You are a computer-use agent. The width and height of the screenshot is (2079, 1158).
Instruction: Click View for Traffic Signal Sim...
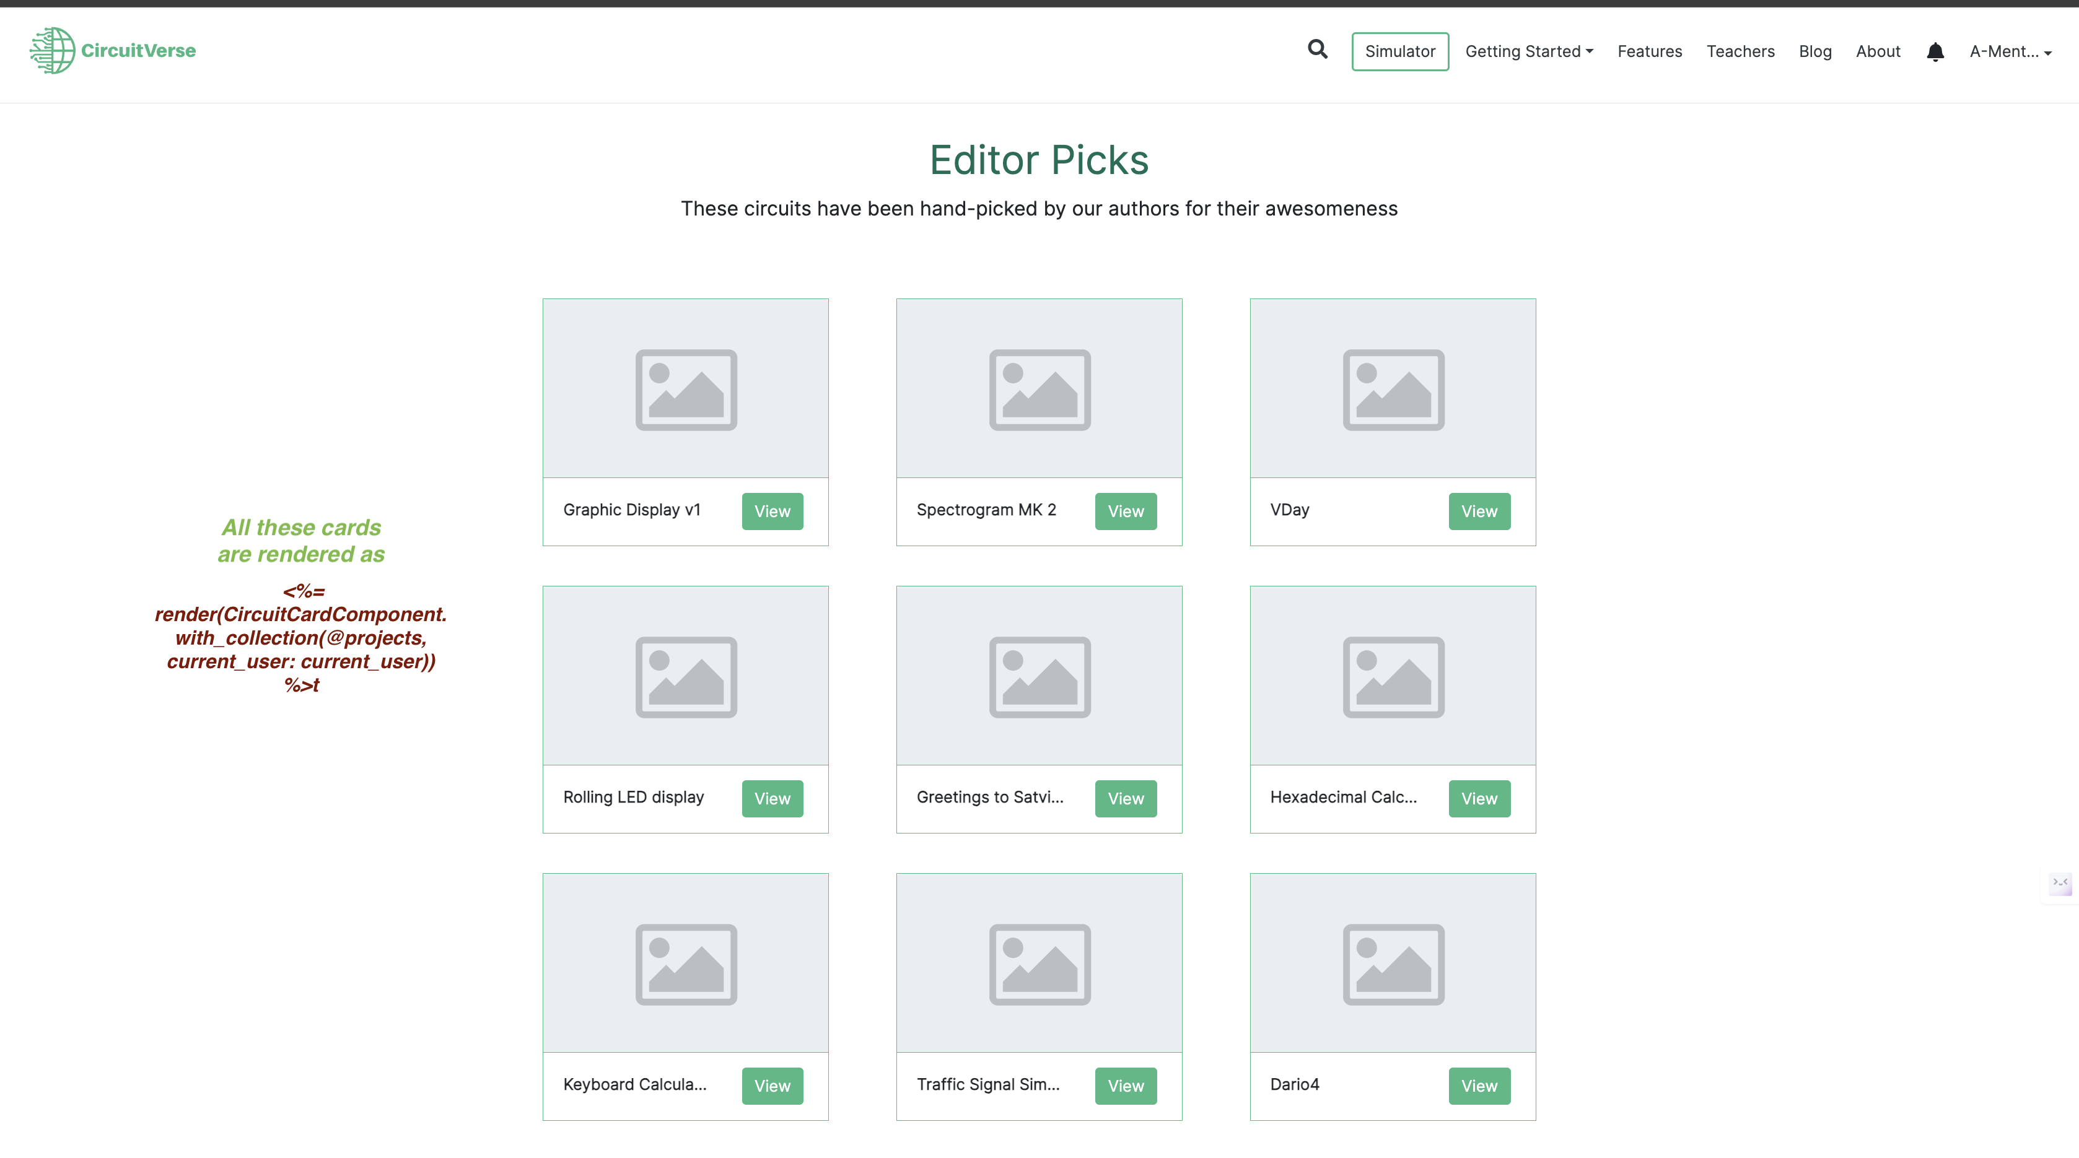point(1125,1086)
